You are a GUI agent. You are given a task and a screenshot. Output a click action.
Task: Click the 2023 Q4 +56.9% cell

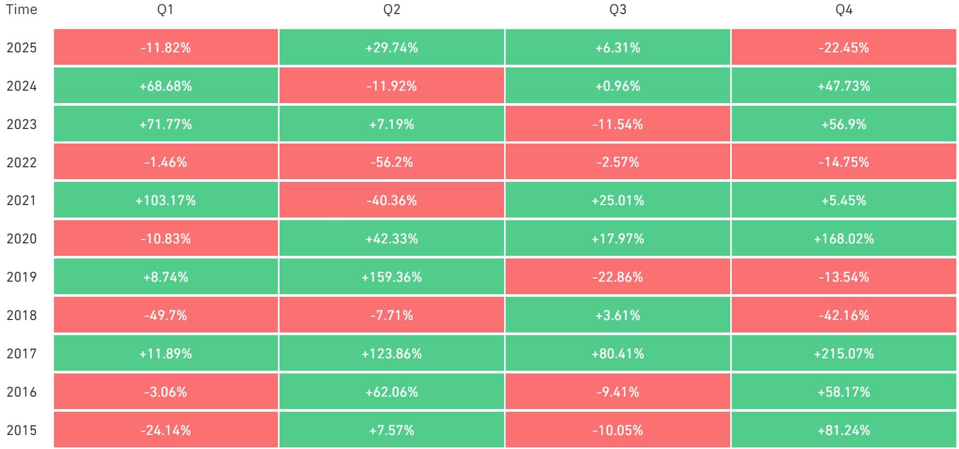tap(844, 124)
